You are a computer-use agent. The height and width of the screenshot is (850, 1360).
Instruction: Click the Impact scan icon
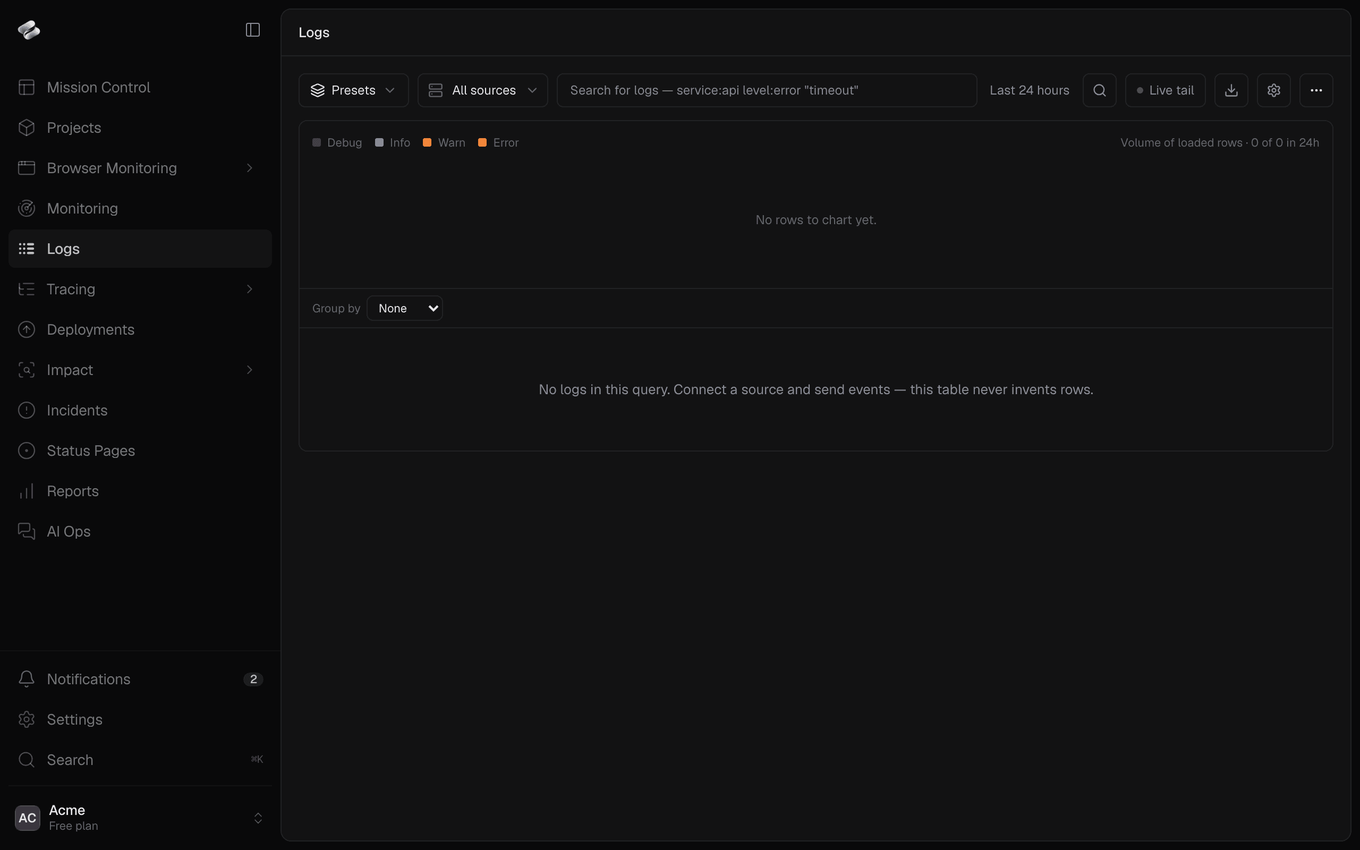click(x=27, y=370)
